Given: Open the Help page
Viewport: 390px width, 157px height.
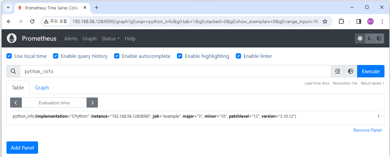Looking at the screenshot, I should point(130,38).
